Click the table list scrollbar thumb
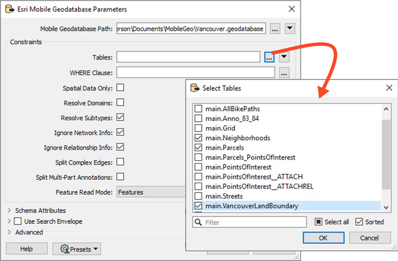 point(386,155)
